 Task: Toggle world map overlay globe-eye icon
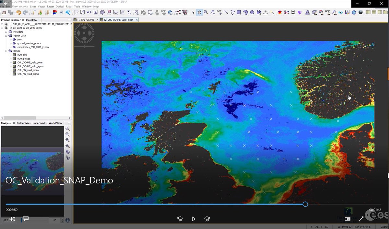(x=170, y=12)
